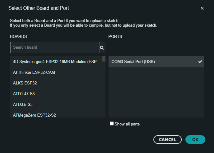Click the search magnifier icon
The height and width of the screenshot is (153, 214).
point(102,48)
